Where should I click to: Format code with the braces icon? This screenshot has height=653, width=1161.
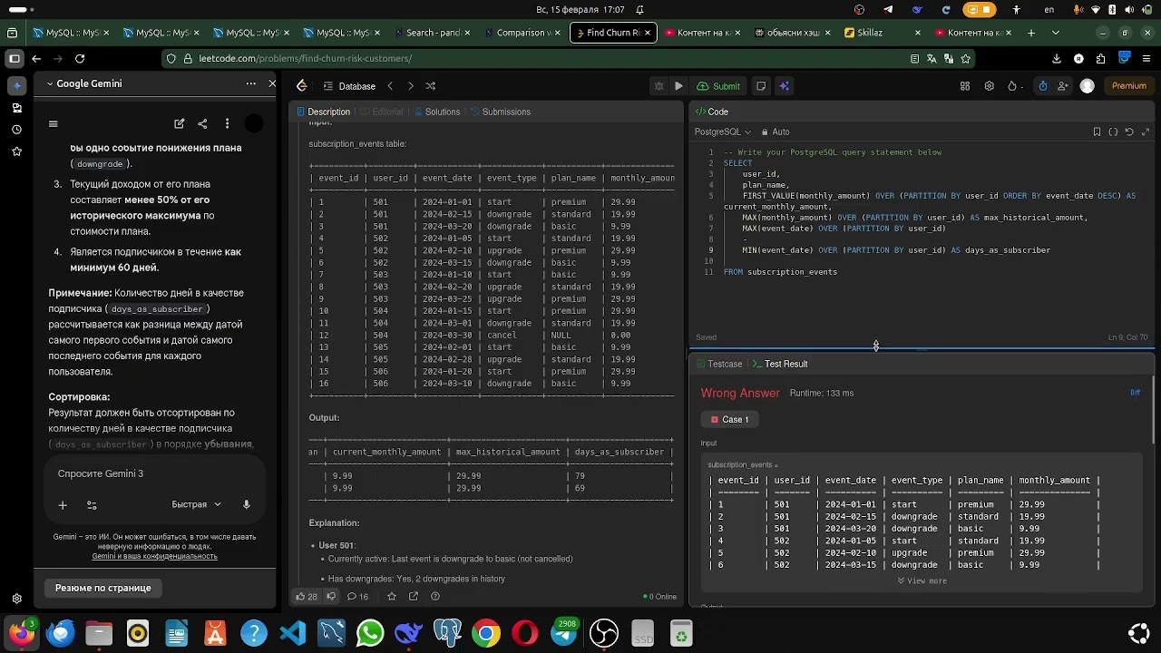point(1113,132)
